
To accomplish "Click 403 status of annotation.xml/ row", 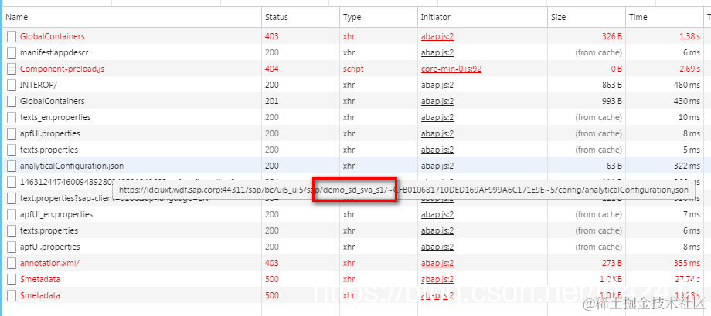I will click(x=271, y=263).
